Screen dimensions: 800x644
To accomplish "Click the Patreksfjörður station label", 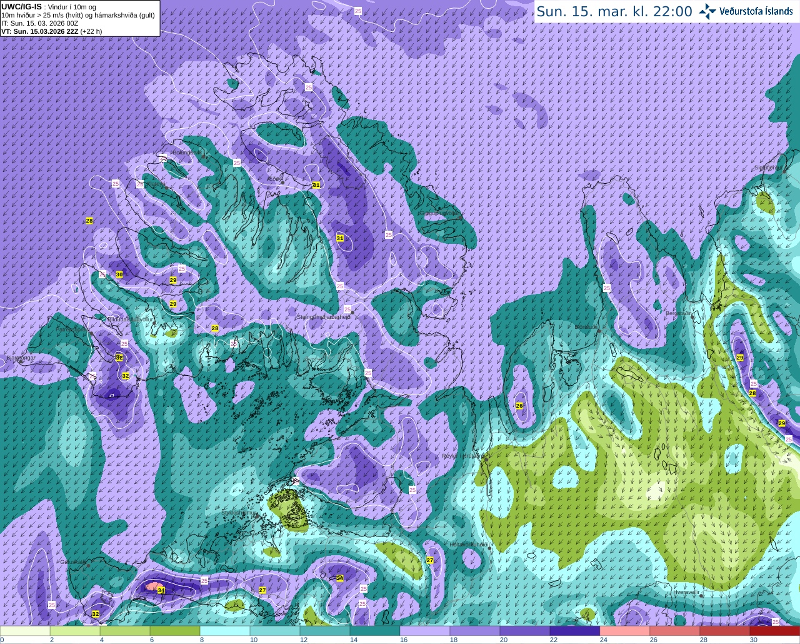I will coord(72,329).
